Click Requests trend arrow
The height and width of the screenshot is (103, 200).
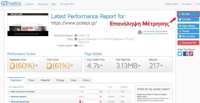(x=162, y=65)
